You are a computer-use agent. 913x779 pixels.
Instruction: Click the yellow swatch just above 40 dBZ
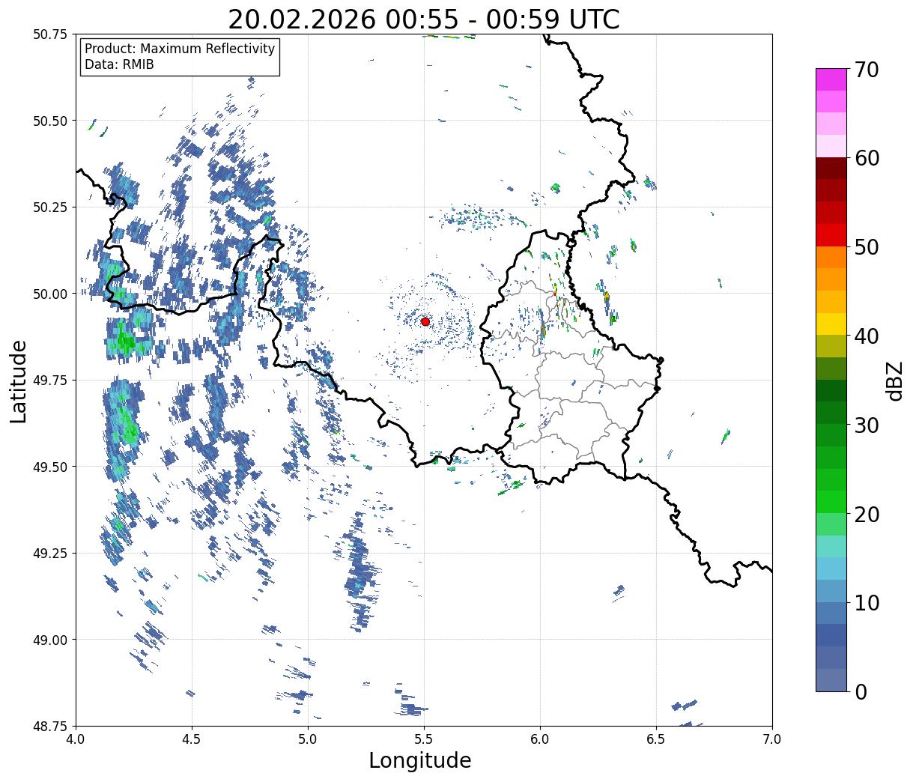tap(831, 324)
